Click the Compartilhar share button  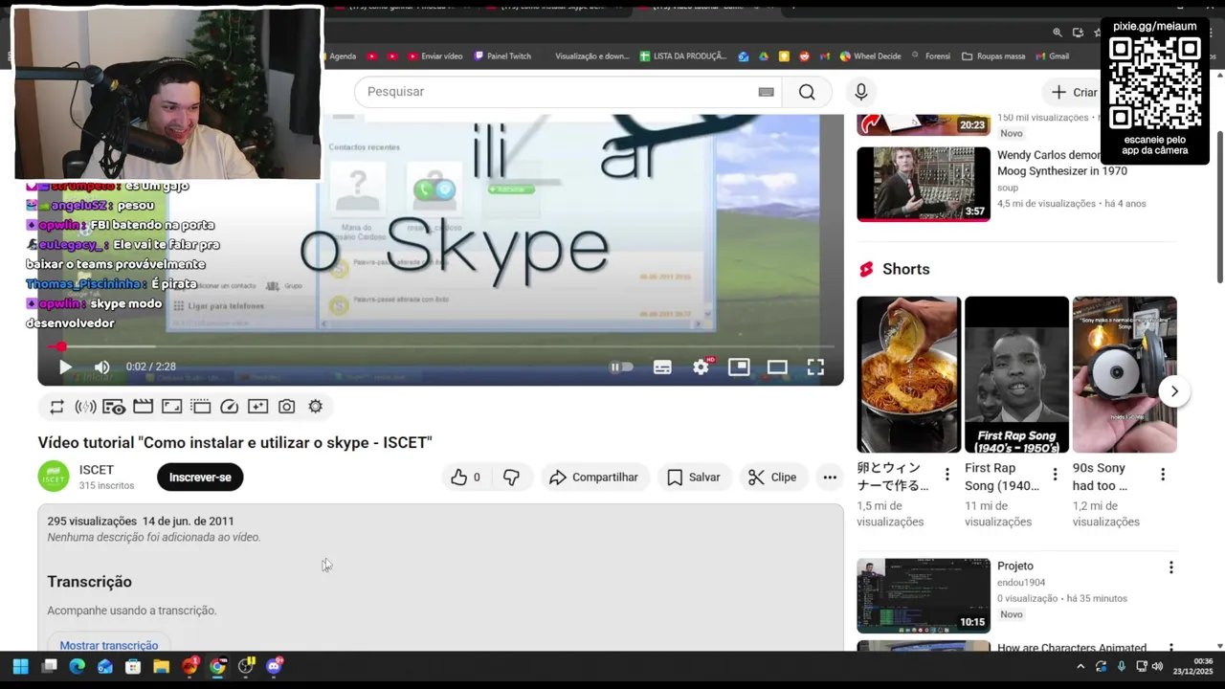[x=594, y=478]
